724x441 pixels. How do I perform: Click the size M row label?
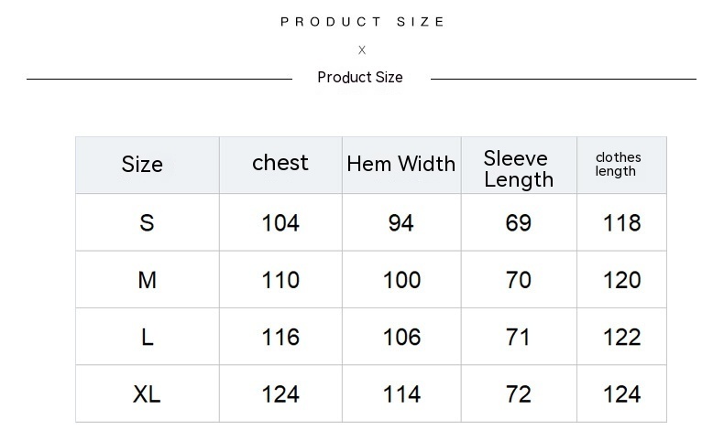tap(147, 280)
